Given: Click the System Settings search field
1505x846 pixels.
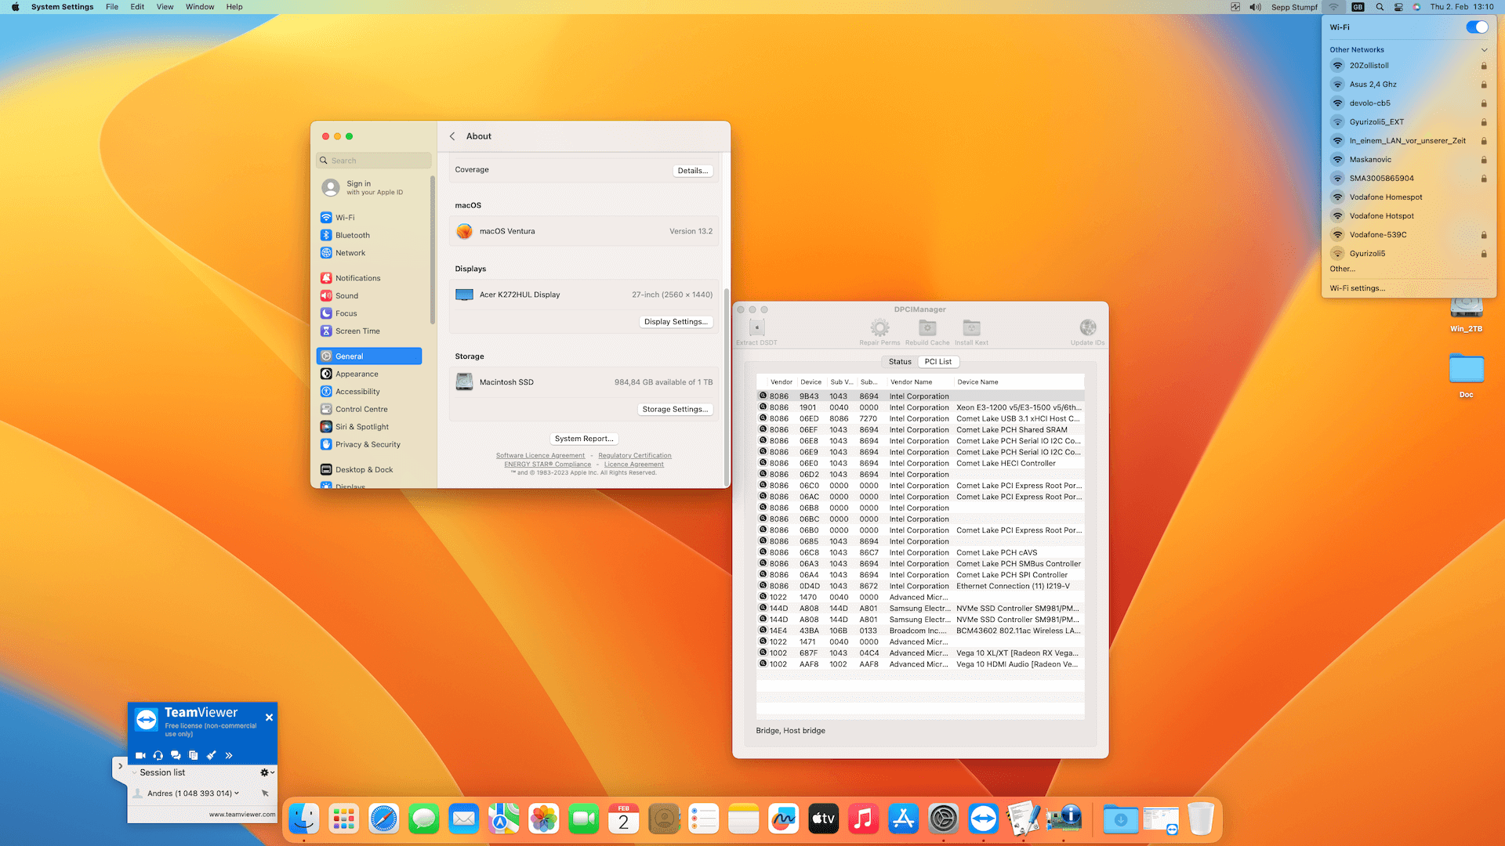Looking at the screenshot, I should pyautogui.click(x=375, y=161).
